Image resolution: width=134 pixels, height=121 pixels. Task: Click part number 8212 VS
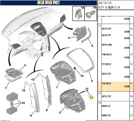click(x=107, y=29)
